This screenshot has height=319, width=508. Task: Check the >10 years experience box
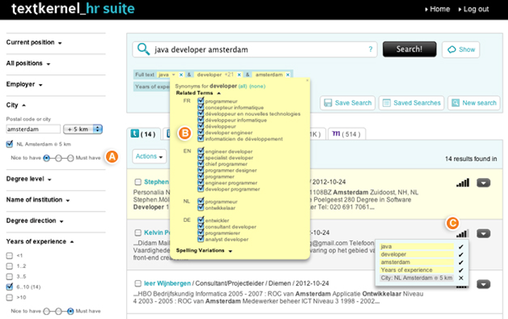[x=9, y=297]
